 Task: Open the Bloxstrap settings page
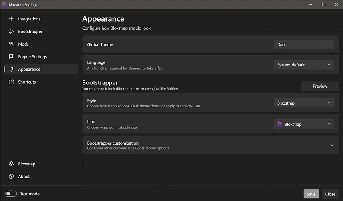point(41,164)
